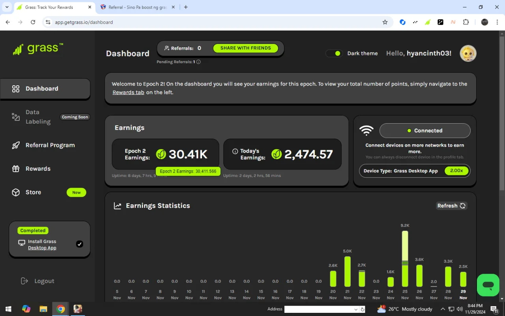Open the Chrome three-dot menu
This screenshot has height=316, width=505.
(497, 22)
